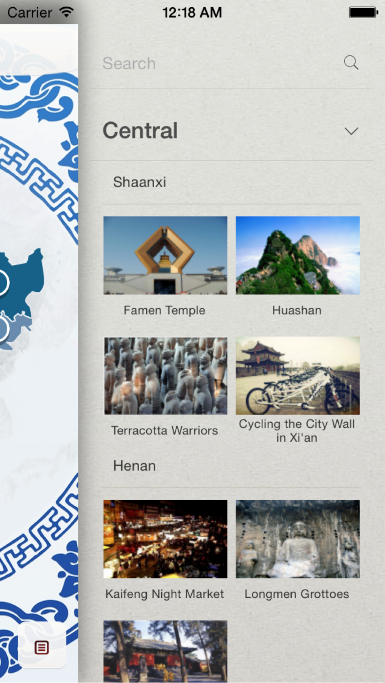Screen dimensions: 385x683
Task: Tap the Terracotta Warriors caption
Action: (164, 430)
